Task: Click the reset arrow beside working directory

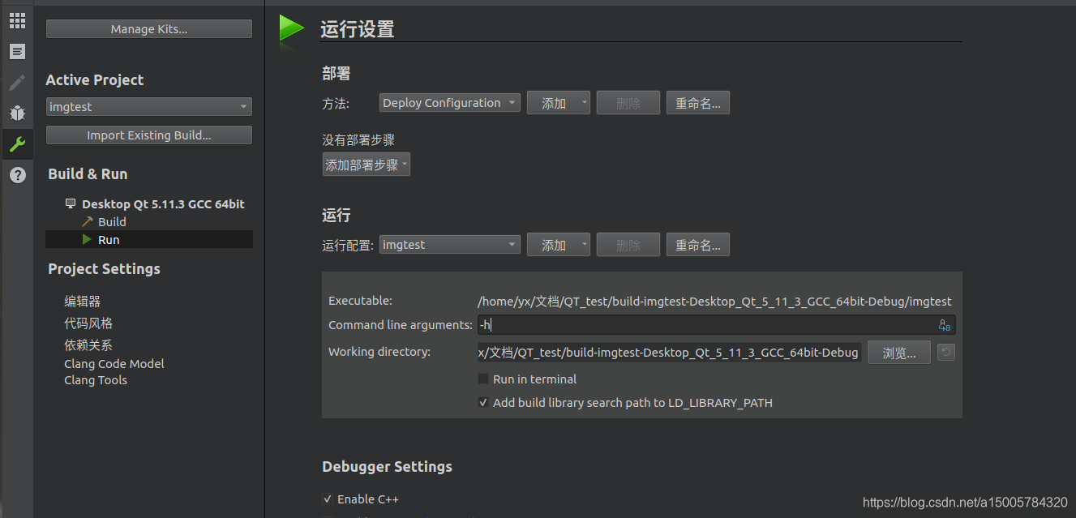Action: click(945, 352)
